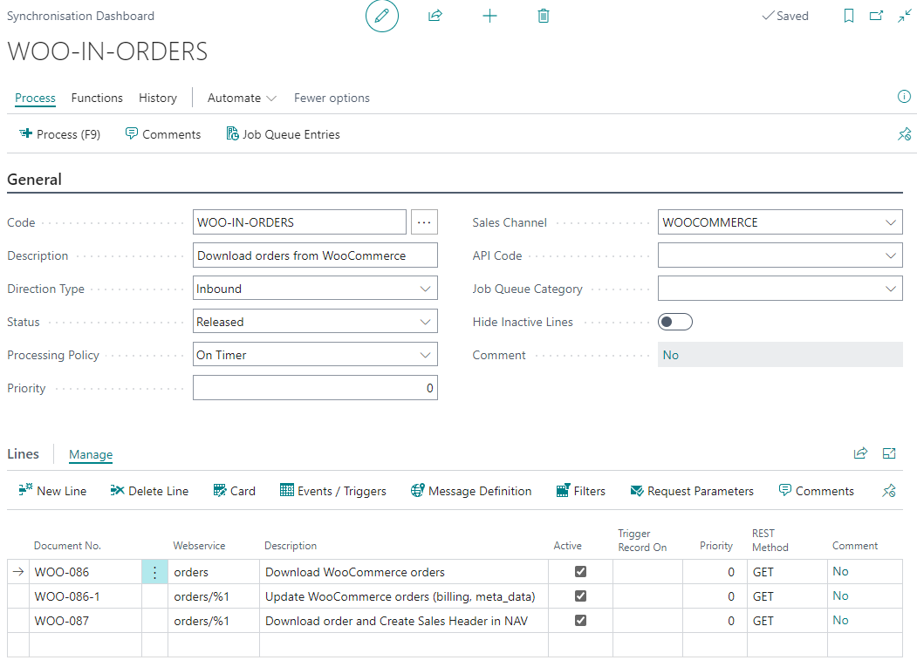Open header Comments action

pyautogui.click(x=162, y=134)
